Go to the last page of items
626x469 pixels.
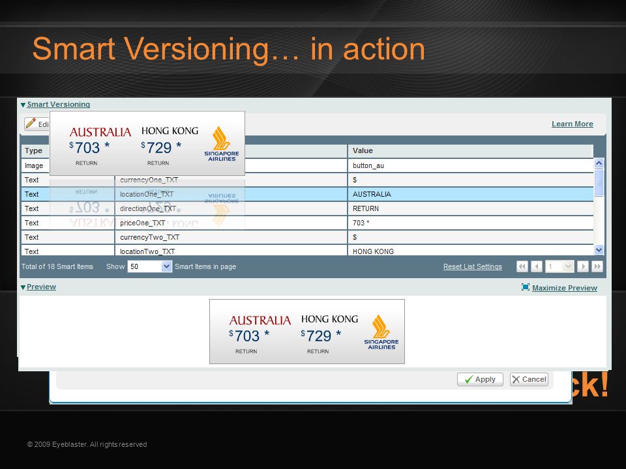click(x=597, y=266)
